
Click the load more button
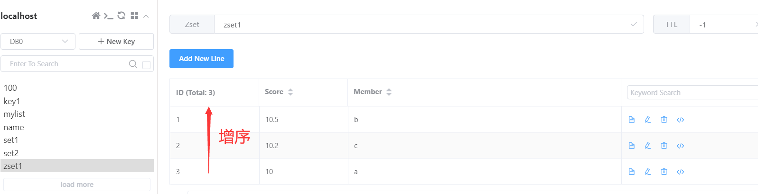pyautogui.click(x=77, y=185)
